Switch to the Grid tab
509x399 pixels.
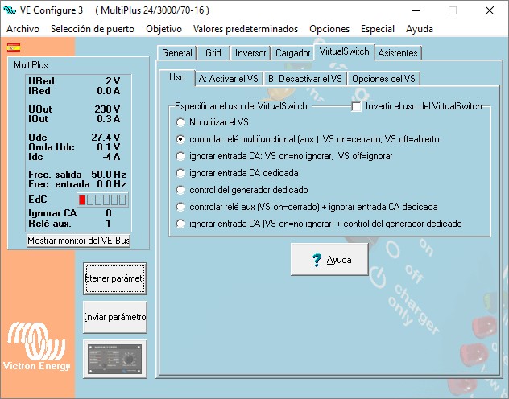(x=213, y=53)
